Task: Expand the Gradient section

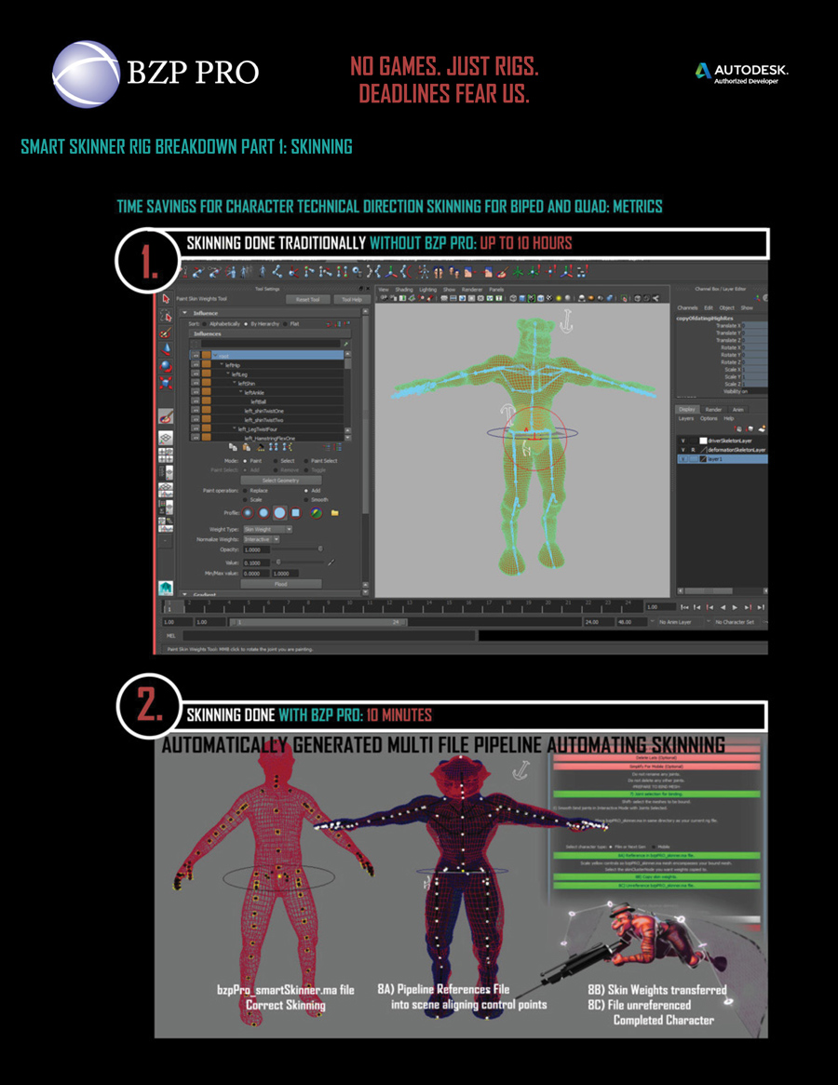Action: (184, 593)
